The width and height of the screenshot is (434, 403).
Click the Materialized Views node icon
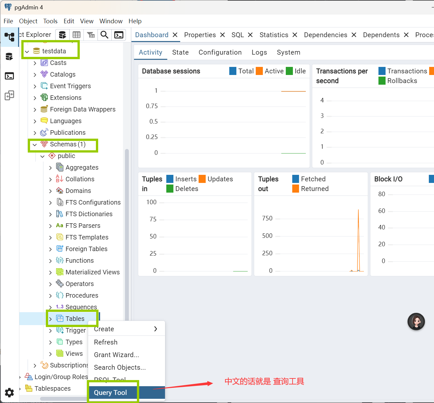tap(60, 272)
